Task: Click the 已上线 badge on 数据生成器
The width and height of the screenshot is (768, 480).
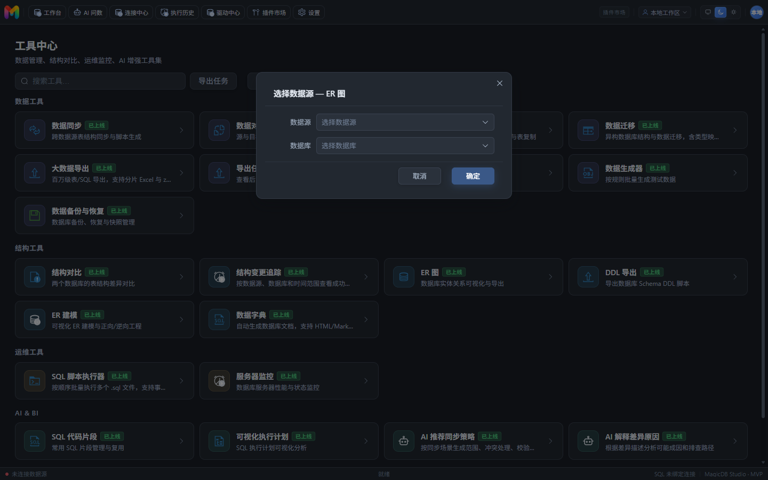Action: pyautogui.click(x=658, y=168)
